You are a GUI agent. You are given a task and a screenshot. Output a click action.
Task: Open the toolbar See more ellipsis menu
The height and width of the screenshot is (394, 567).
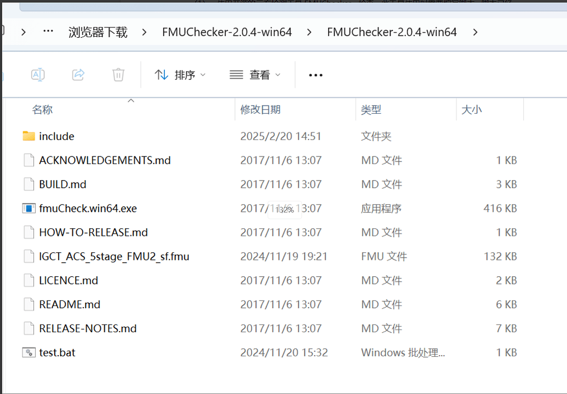pos(316,75)
